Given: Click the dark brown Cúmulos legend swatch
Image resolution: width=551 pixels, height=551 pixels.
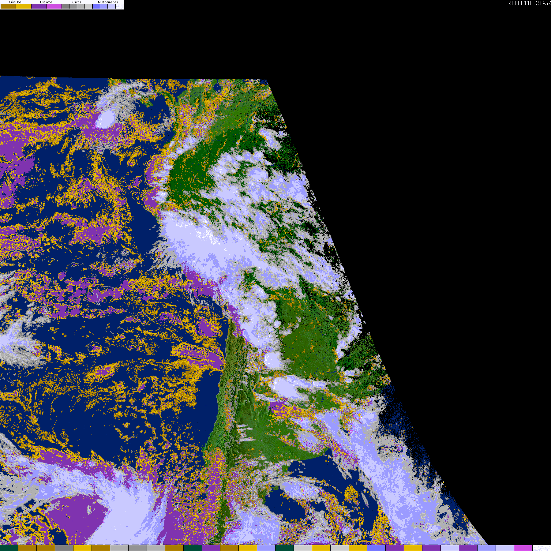Looking at the screenshot, I should point(8,6).
